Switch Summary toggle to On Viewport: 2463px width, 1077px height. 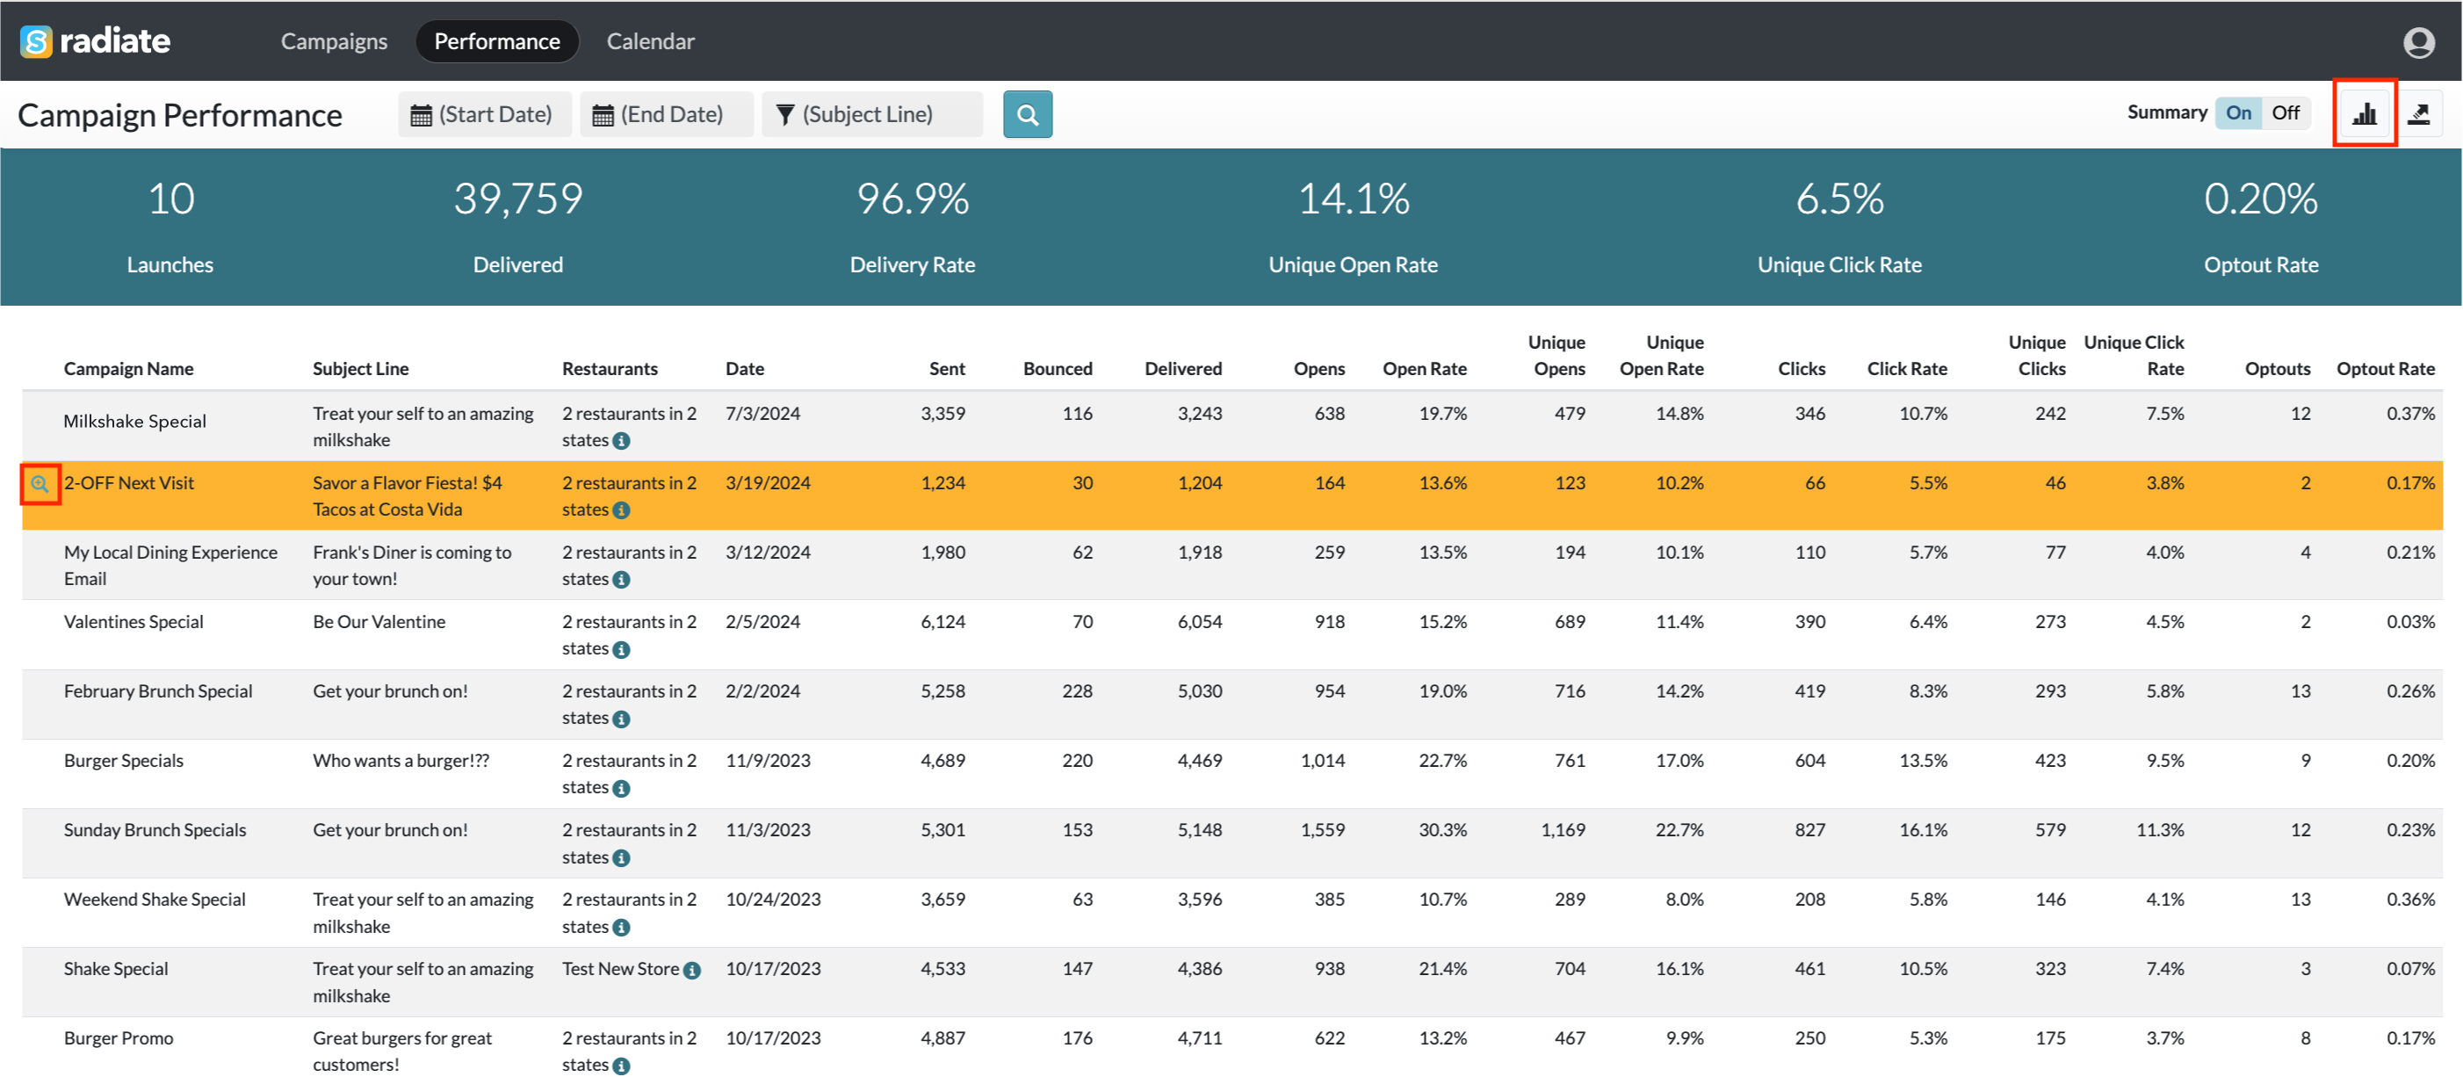coord(2237,112)
